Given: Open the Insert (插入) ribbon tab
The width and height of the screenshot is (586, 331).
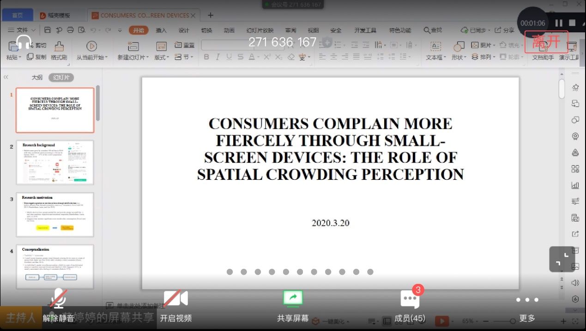Looking at the screenshot, I should click(x=161, y=30).
